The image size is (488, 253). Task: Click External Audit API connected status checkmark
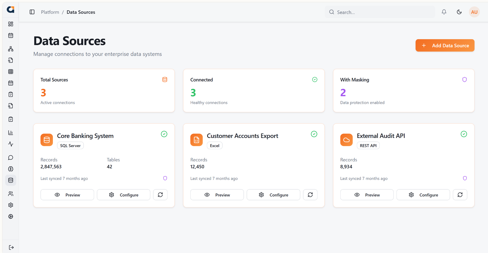464,134
